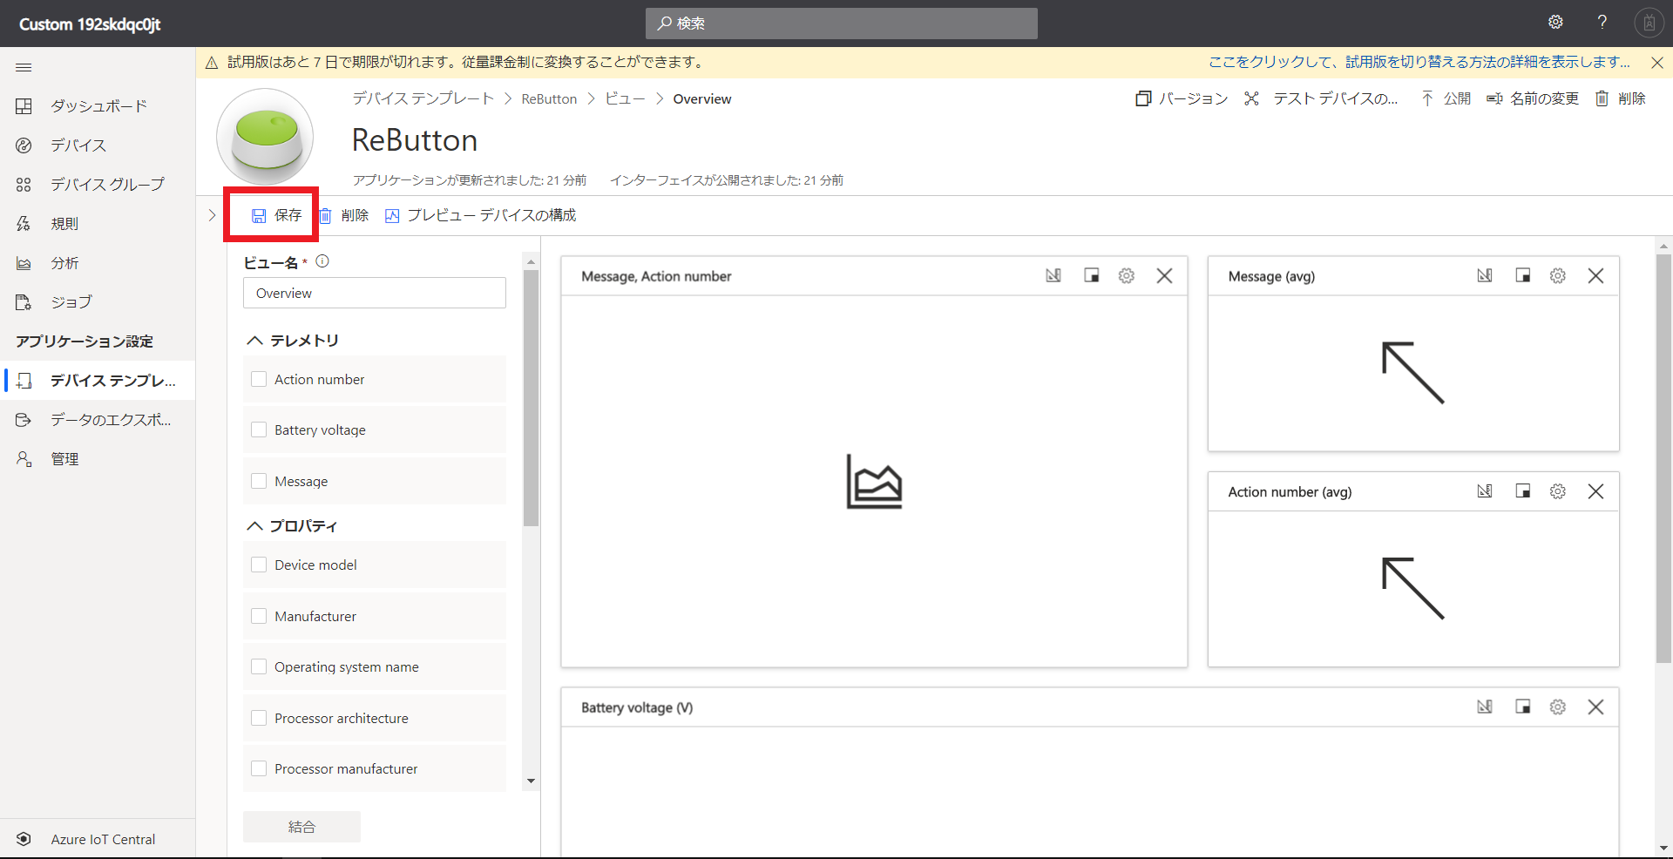Collapse the プロパティ section
The image size is (1673, 859).
pos(254,526)
